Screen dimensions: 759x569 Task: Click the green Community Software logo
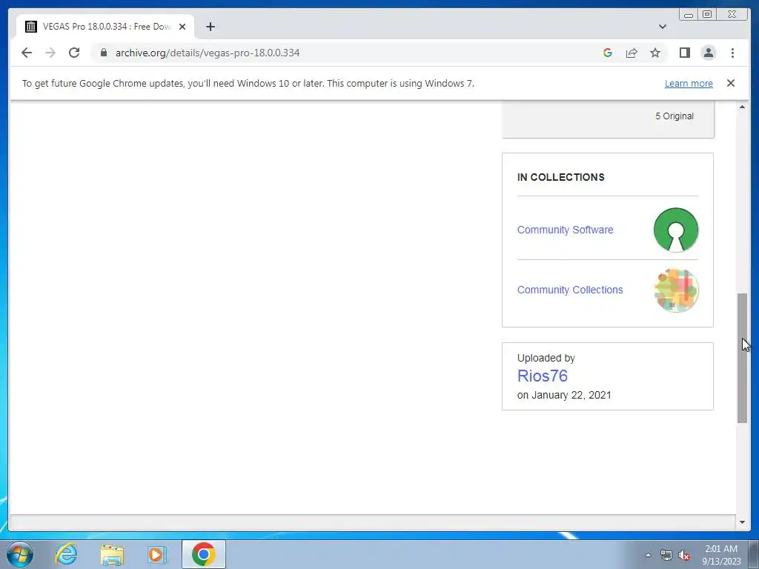(x=676, y=230)
